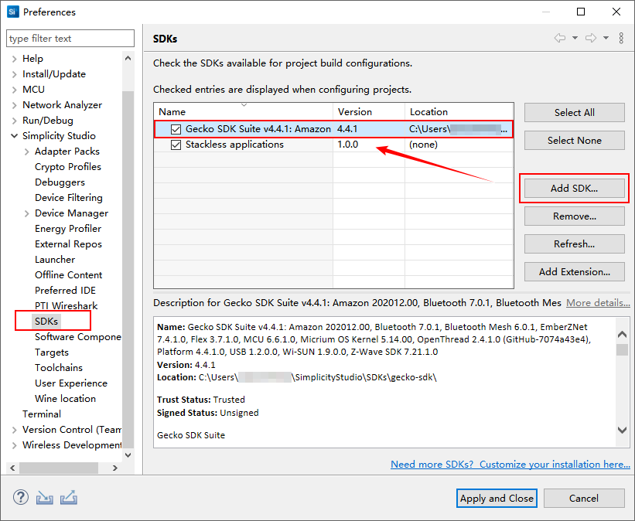Expand the Install/Update tree node
635x521 pixels.
[x=15, y=74]
